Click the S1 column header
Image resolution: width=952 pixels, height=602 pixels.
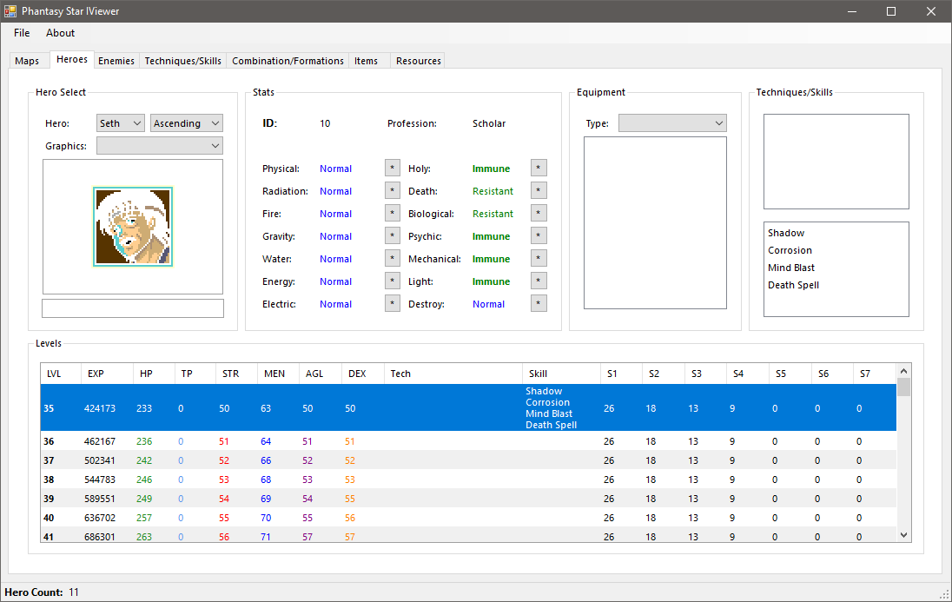(x=621, y=374)
